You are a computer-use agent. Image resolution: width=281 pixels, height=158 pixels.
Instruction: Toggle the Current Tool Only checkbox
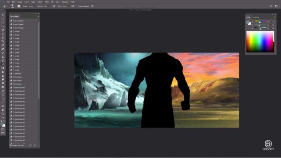11,145
